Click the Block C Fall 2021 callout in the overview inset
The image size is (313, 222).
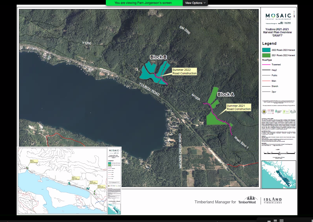pos(34,161)
